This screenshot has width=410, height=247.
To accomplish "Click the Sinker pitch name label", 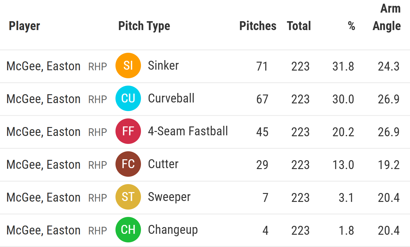I will [x=163, y=66].
